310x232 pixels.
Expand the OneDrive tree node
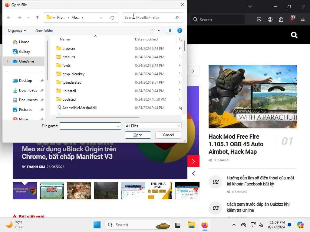pyautogui.click(x=8, y=61)
